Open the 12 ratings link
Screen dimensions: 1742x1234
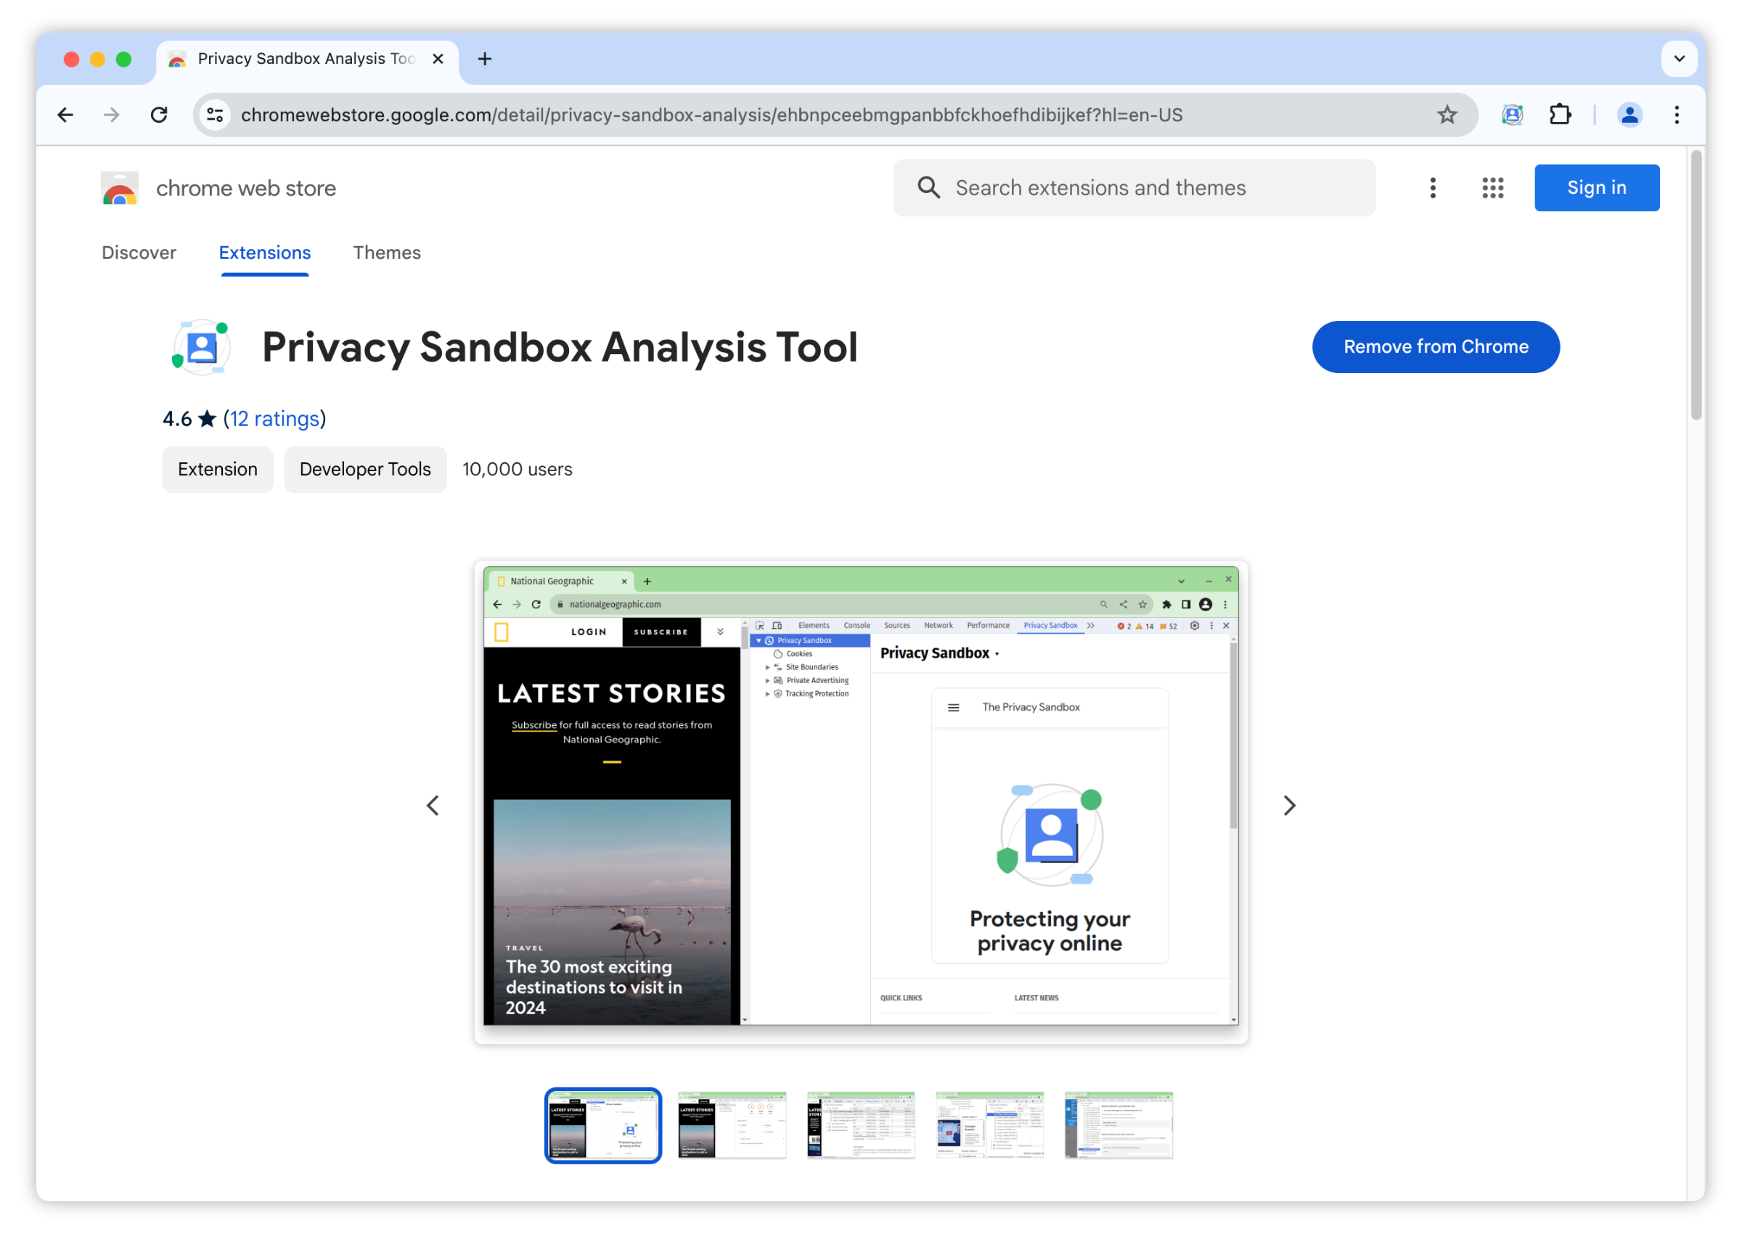[274, 419]
